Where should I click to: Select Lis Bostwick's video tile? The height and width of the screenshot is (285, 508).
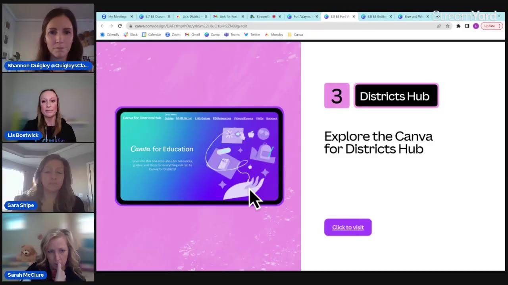point(48,108)
